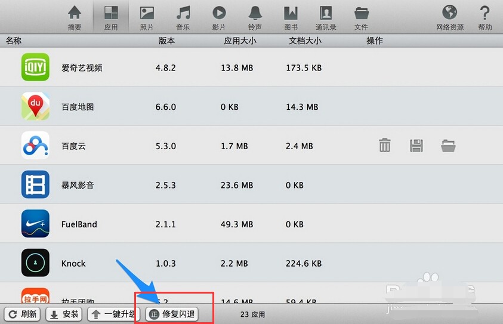This screenshot has width=503, height=324.
Task: Click version 2.5.3 of 暴风影音
Action: pos(165,185)
